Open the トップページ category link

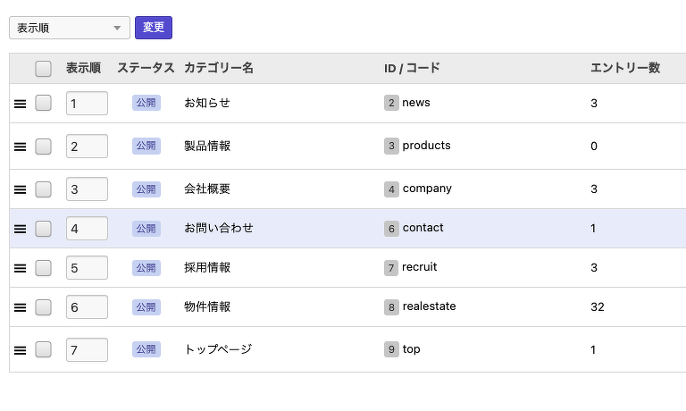click(217, 349)
